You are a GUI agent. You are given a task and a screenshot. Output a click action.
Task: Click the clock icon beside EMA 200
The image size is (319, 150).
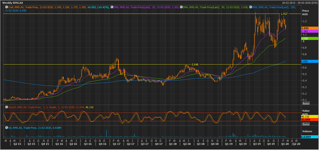coord(250,7)
